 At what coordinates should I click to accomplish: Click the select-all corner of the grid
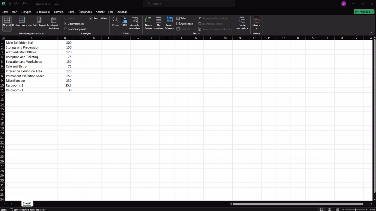click(3, 38)
